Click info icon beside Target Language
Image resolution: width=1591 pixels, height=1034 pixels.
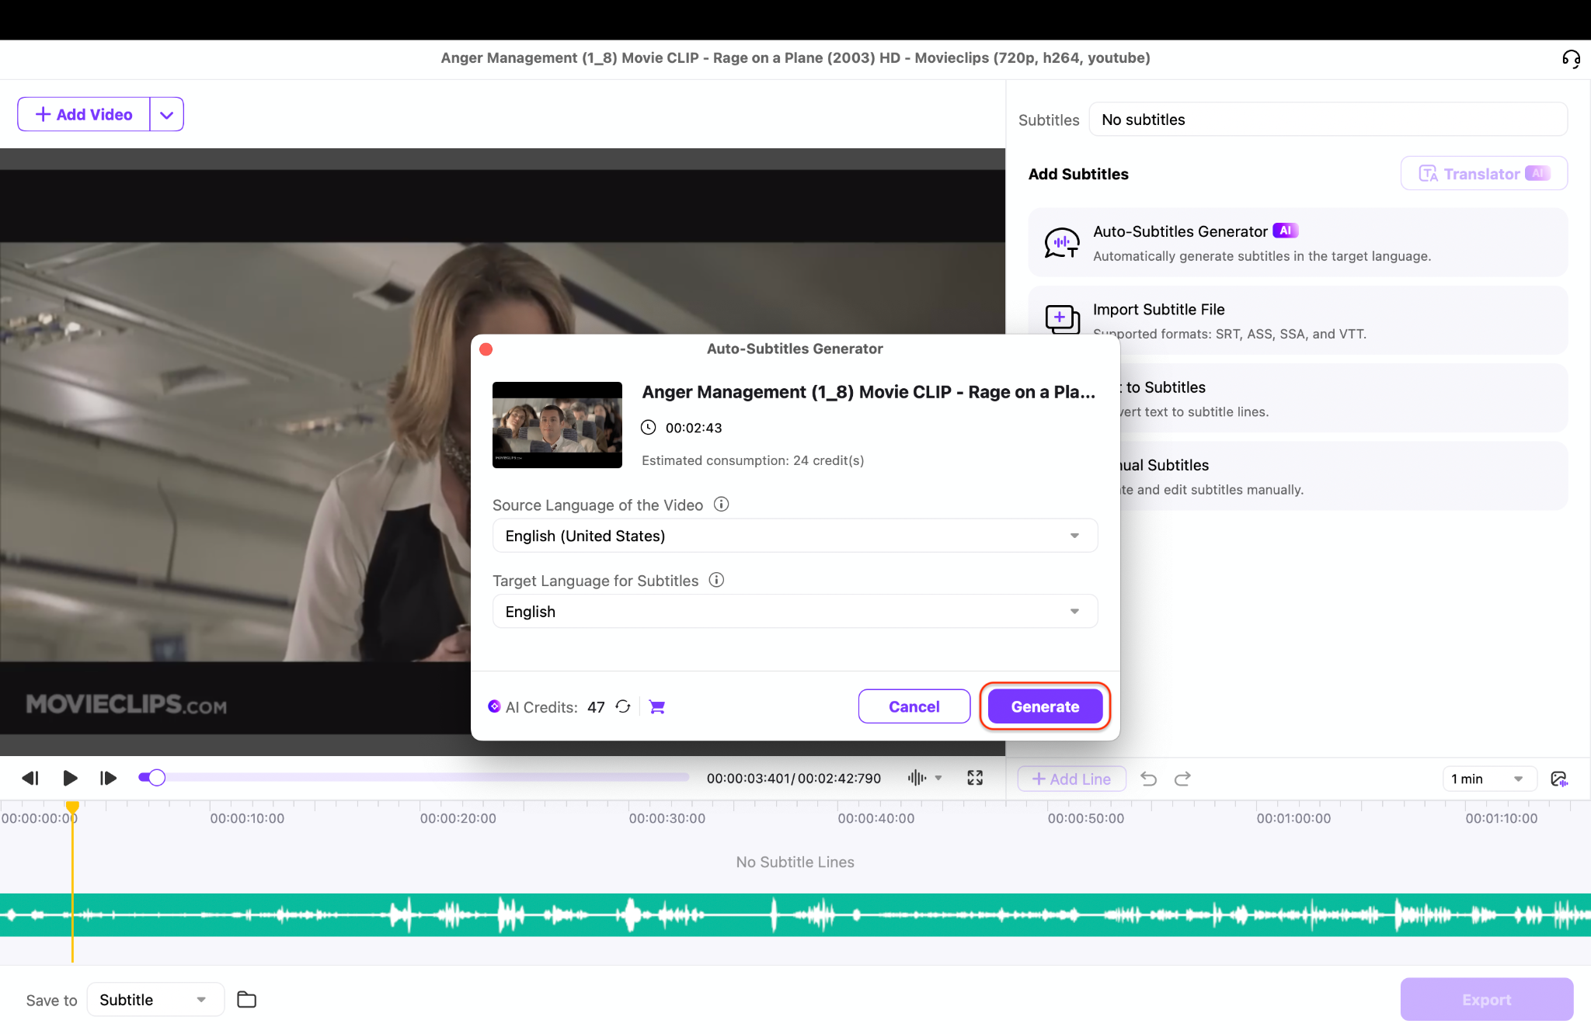pos(716,580)
